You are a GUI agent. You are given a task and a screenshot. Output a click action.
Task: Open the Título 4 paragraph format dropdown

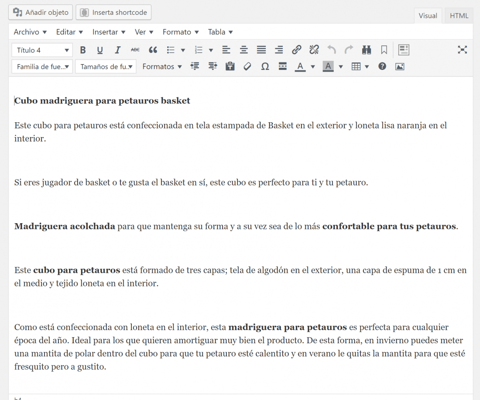(42, 50)
